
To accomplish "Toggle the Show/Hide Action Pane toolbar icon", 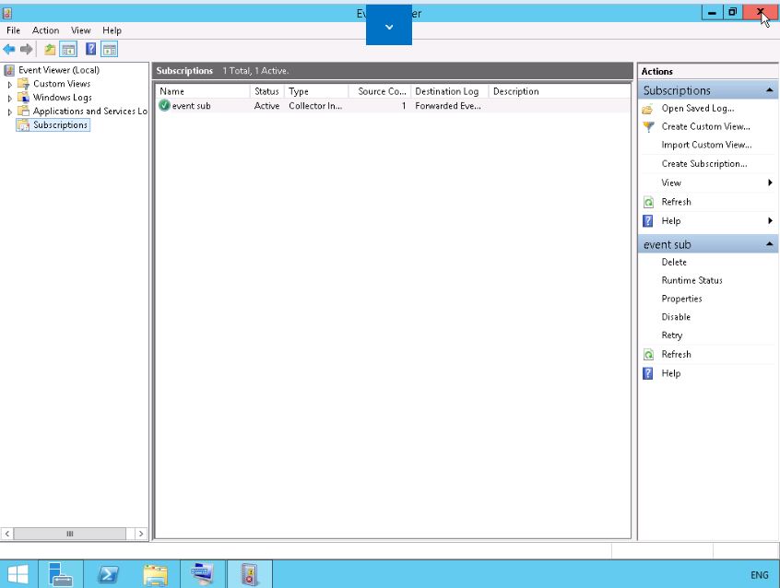I will pyautogui.click(x=110, y=49).
